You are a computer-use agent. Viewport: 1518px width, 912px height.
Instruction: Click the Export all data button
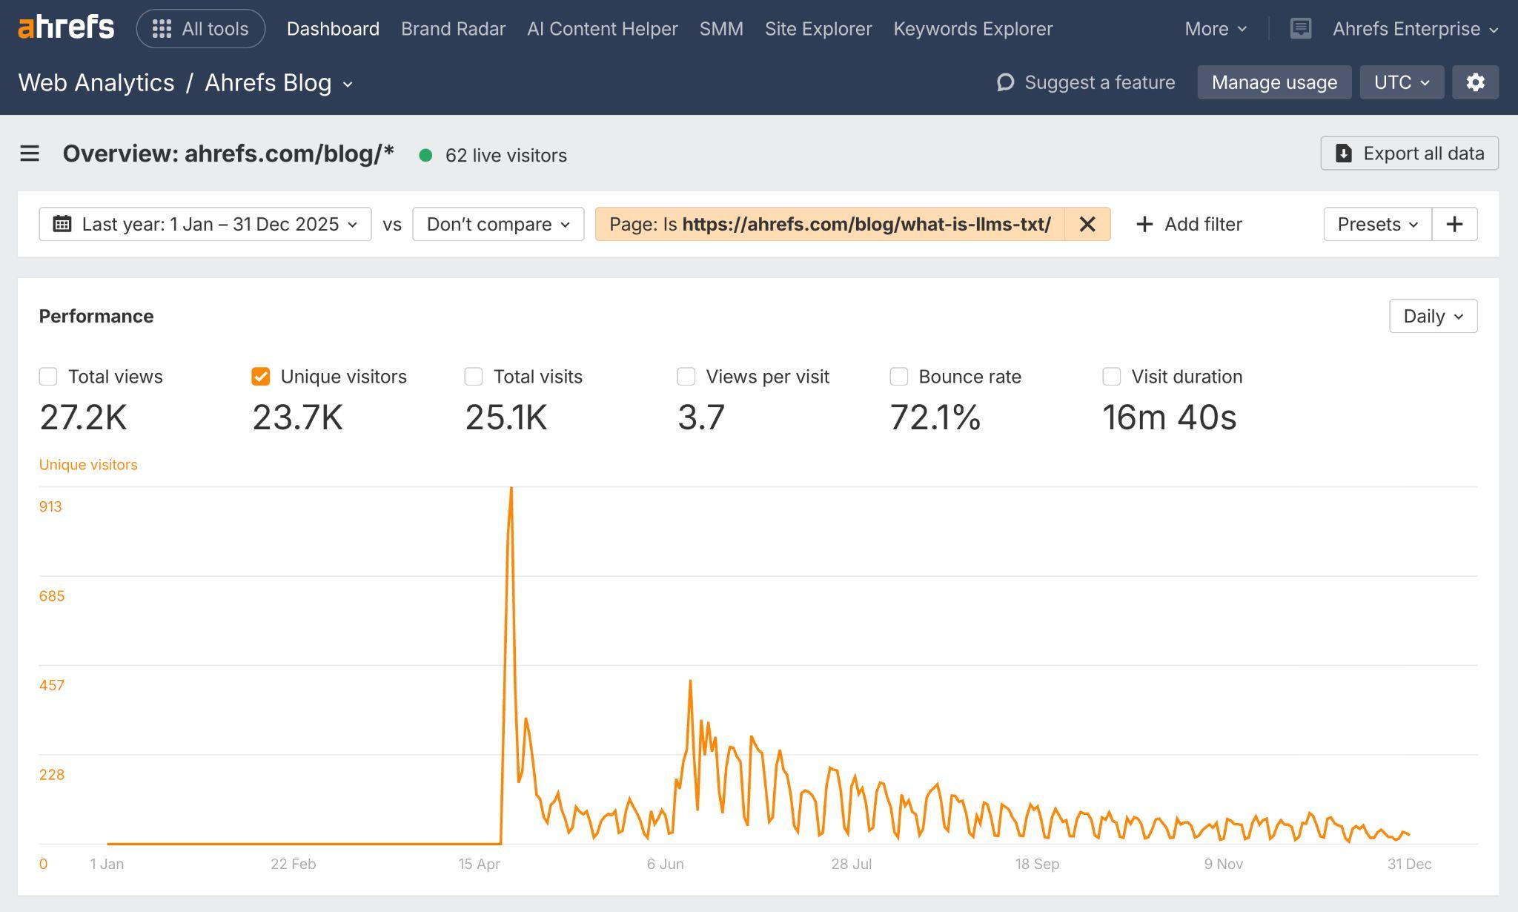(x=1409, y=153)
